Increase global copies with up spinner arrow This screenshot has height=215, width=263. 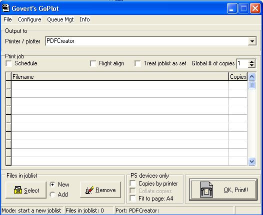(252, 61)
